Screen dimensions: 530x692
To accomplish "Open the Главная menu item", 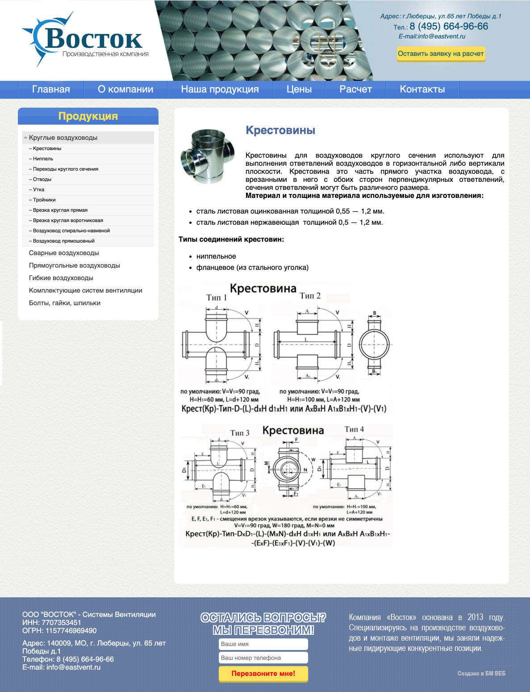I will (51, 89).
